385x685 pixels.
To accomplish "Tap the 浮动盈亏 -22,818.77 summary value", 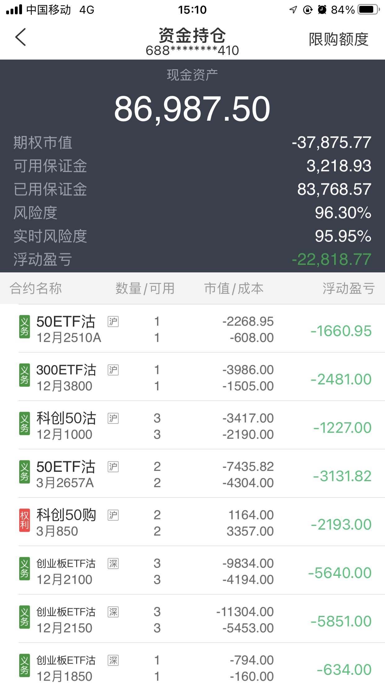I will tap(331, 259).
